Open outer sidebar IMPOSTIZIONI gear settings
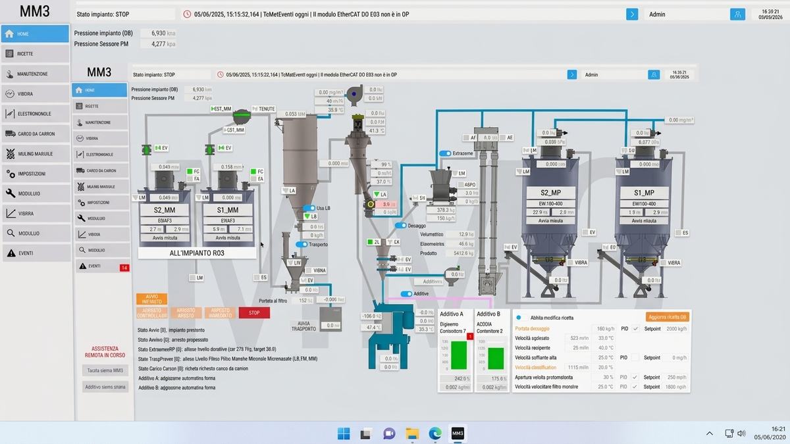The image size is (790, 444). [35, 174]
